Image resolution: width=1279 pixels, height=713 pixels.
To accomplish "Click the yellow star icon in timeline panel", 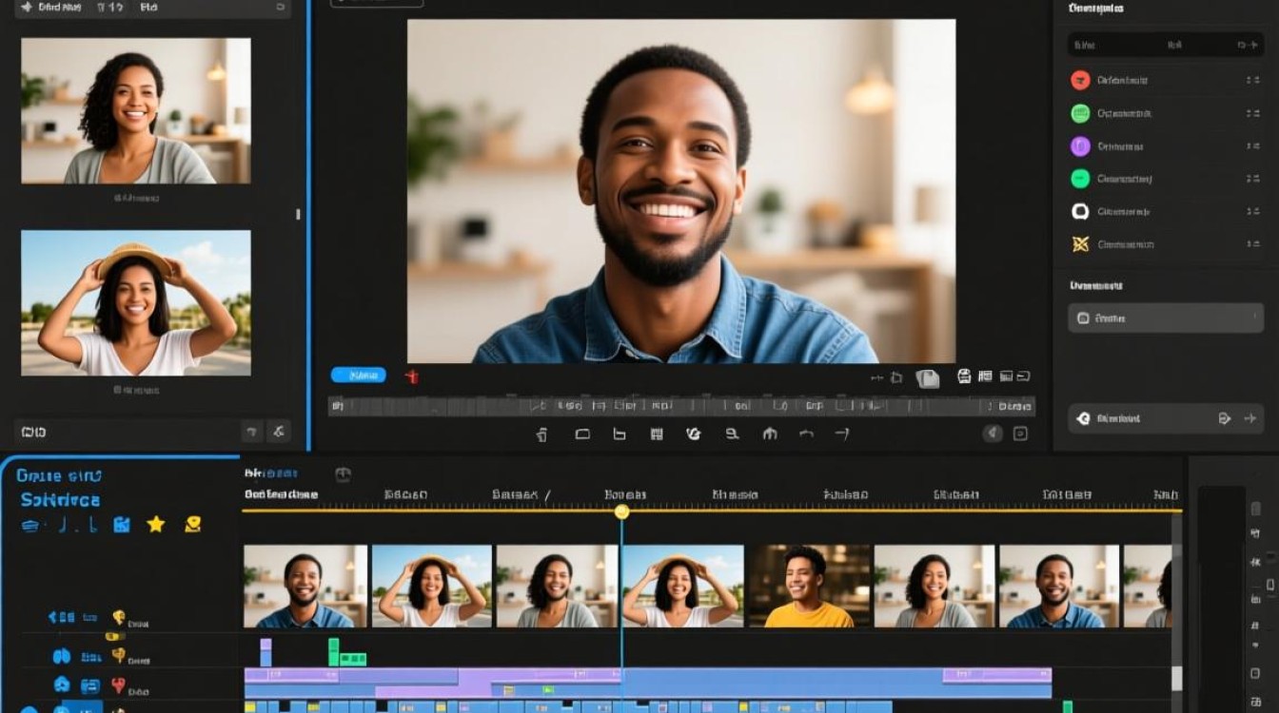I will pos(155,524).
